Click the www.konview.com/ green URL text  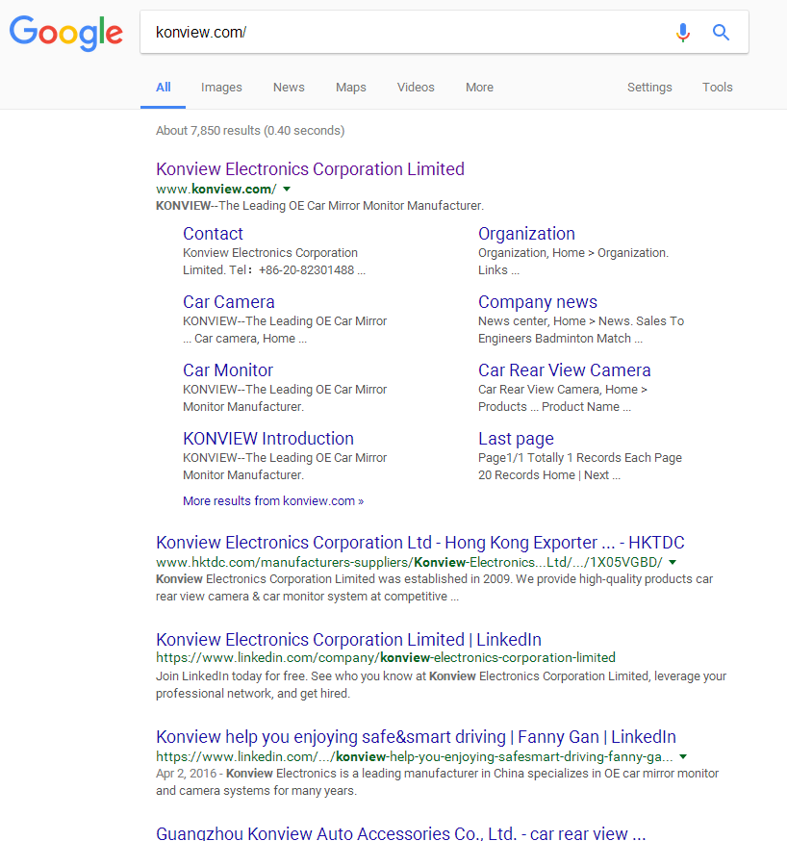coord(216,189)
